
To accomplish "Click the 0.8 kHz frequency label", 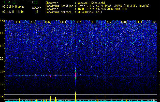I will point(2,71).
